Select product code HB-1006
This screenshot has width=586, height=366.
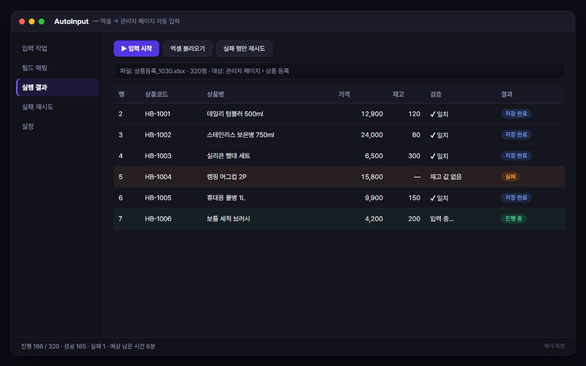click(x=158, y=219)
